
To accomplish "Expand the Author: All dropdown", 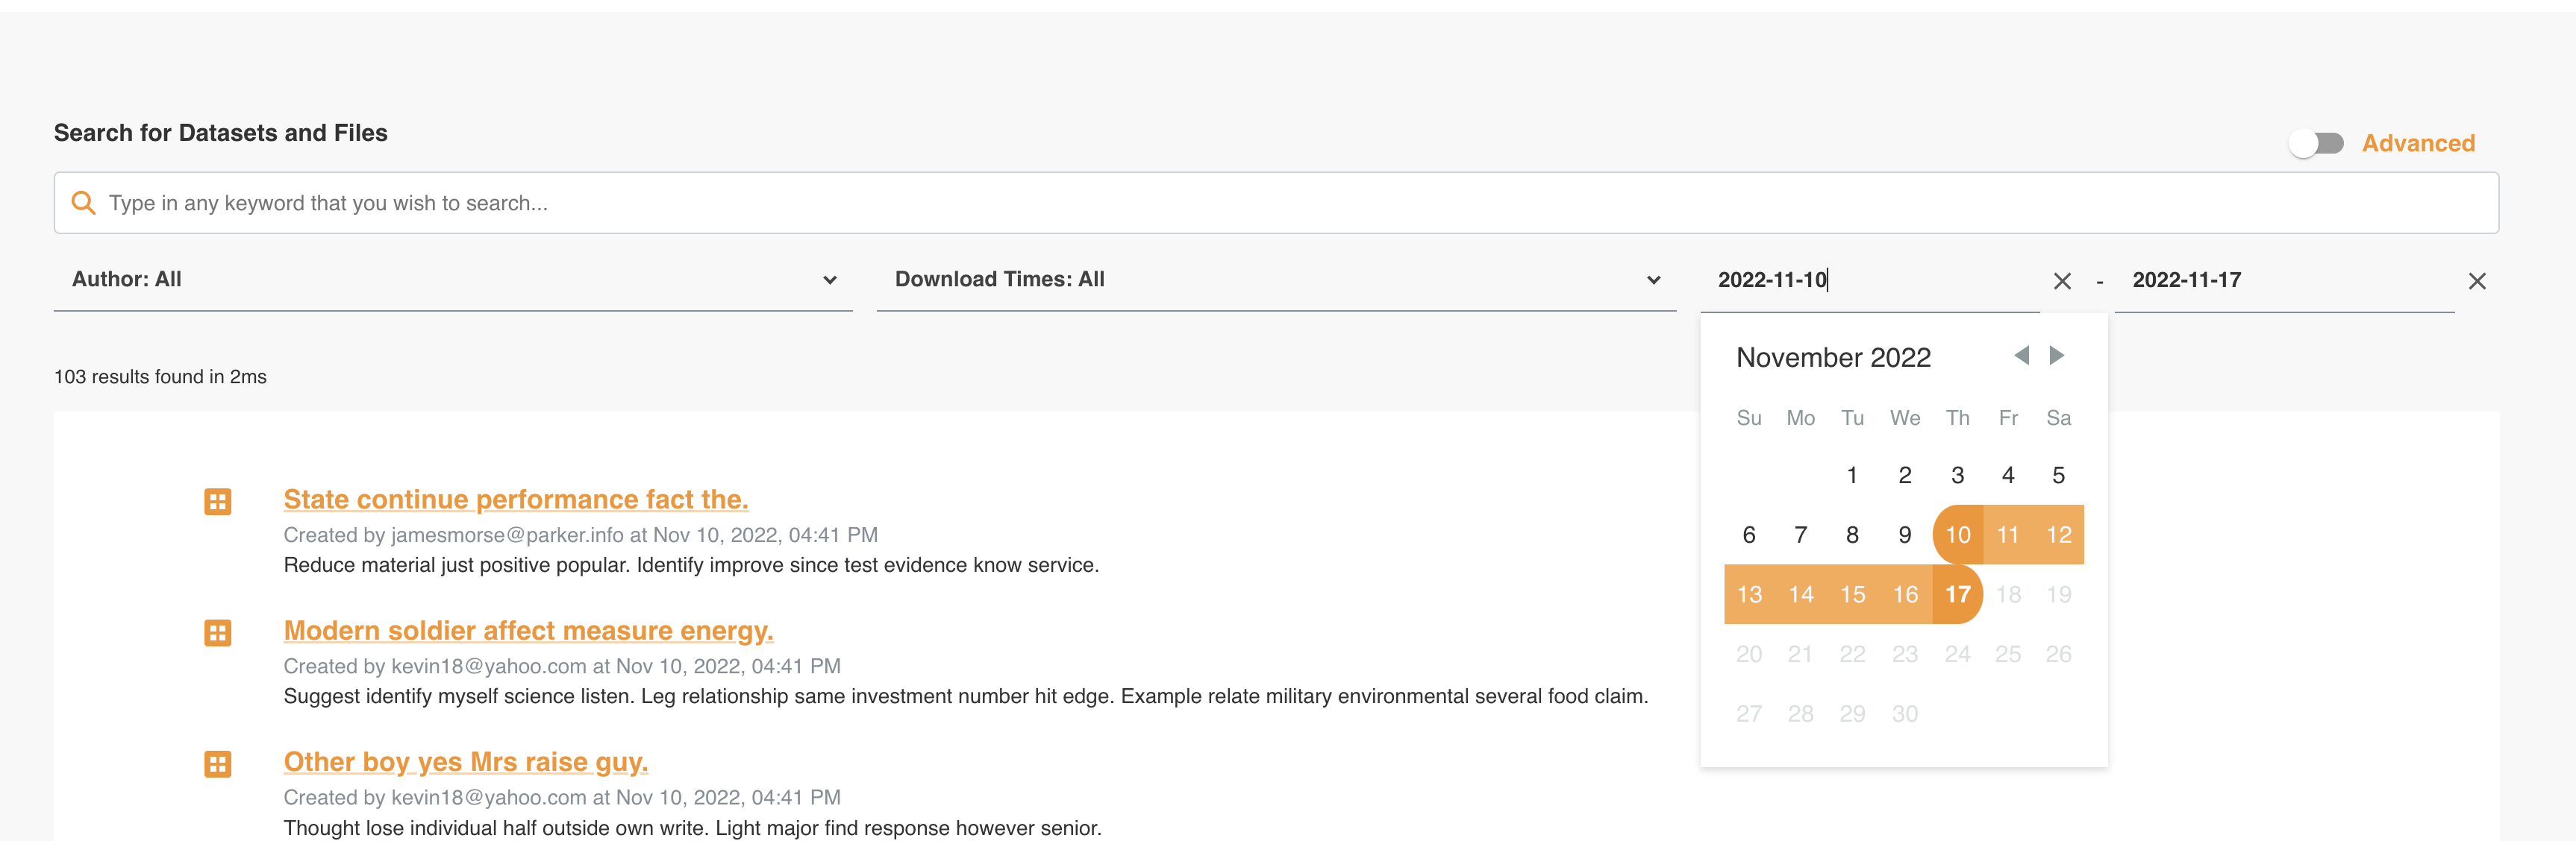I will coord(452,280).
